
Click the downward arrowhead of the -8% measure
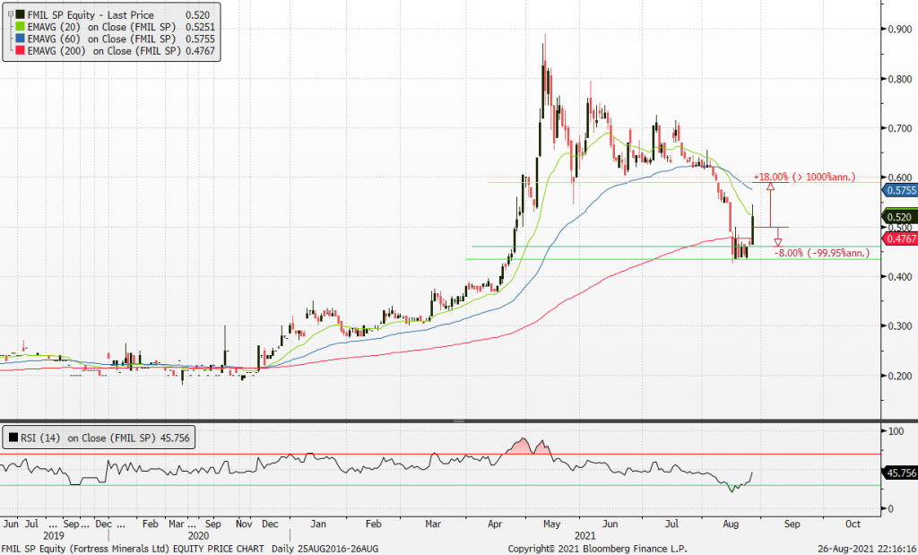point(778,242)
